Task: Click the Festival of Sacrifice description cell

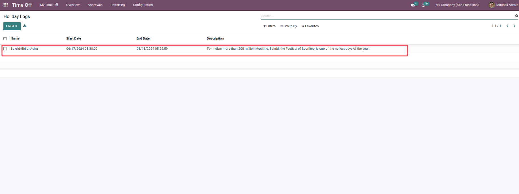Action: 288,49
